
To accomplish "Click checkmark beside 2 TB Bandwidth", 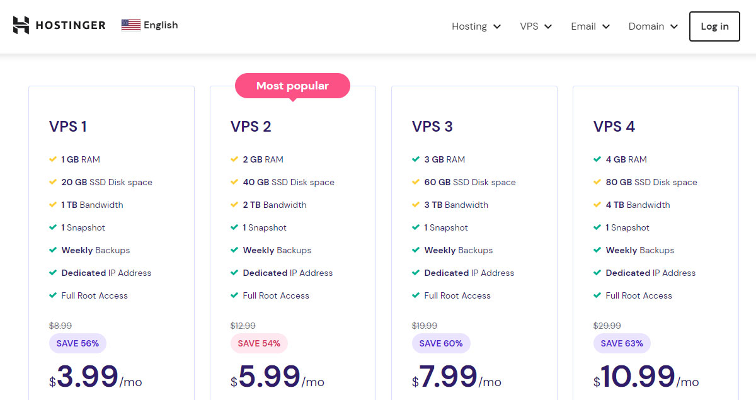I will click(234, 205).
